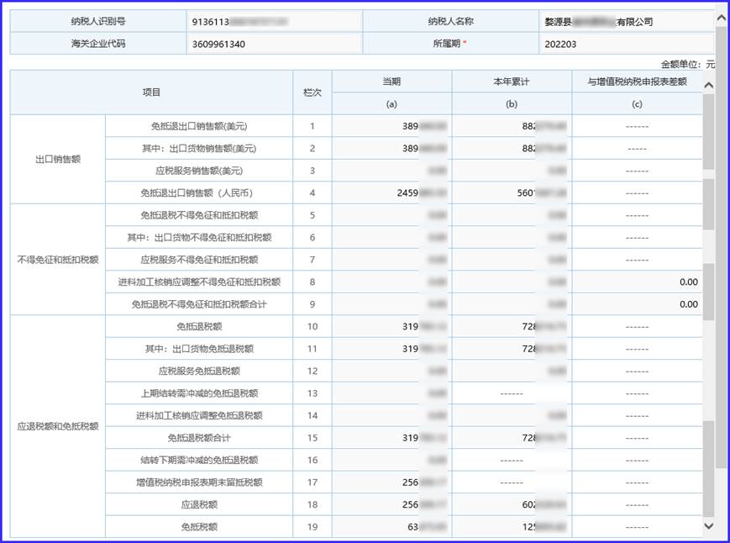Click 当期 cell for 免抵退出口销售额(美元) row 1

(391, 126)
